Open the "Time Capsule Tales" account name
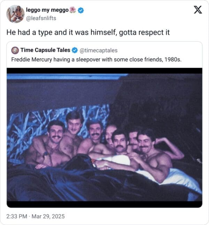Screen dimensions: 209x225 tap(45, 50)
